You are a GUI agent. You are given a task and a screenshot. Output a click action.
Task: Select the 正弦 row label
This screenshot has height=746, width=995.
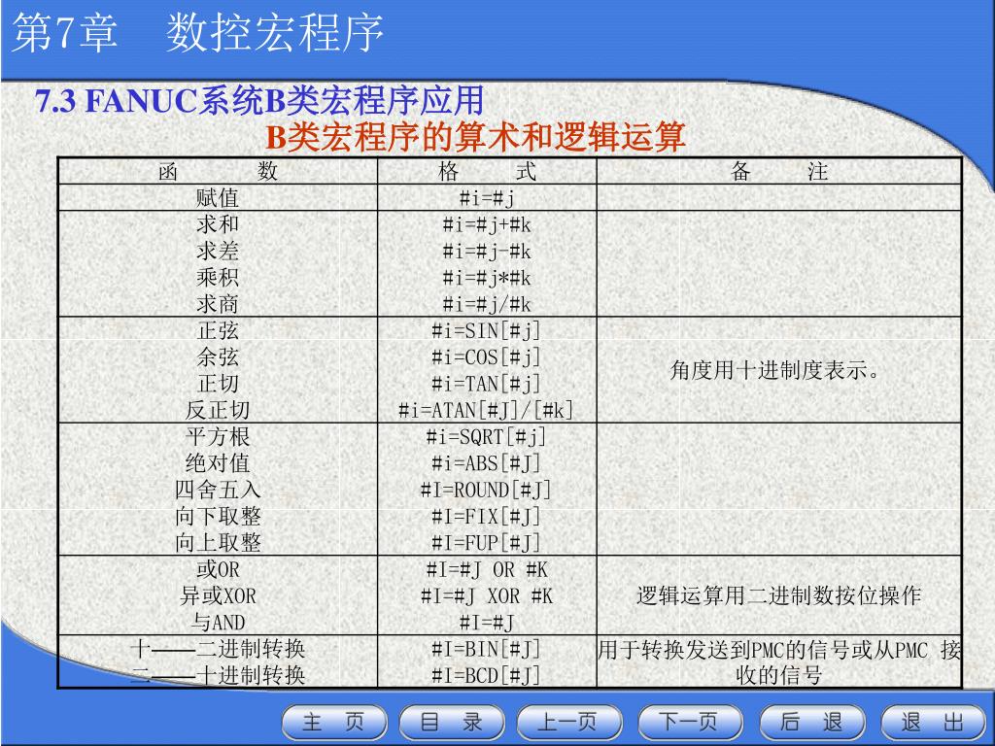218,330
